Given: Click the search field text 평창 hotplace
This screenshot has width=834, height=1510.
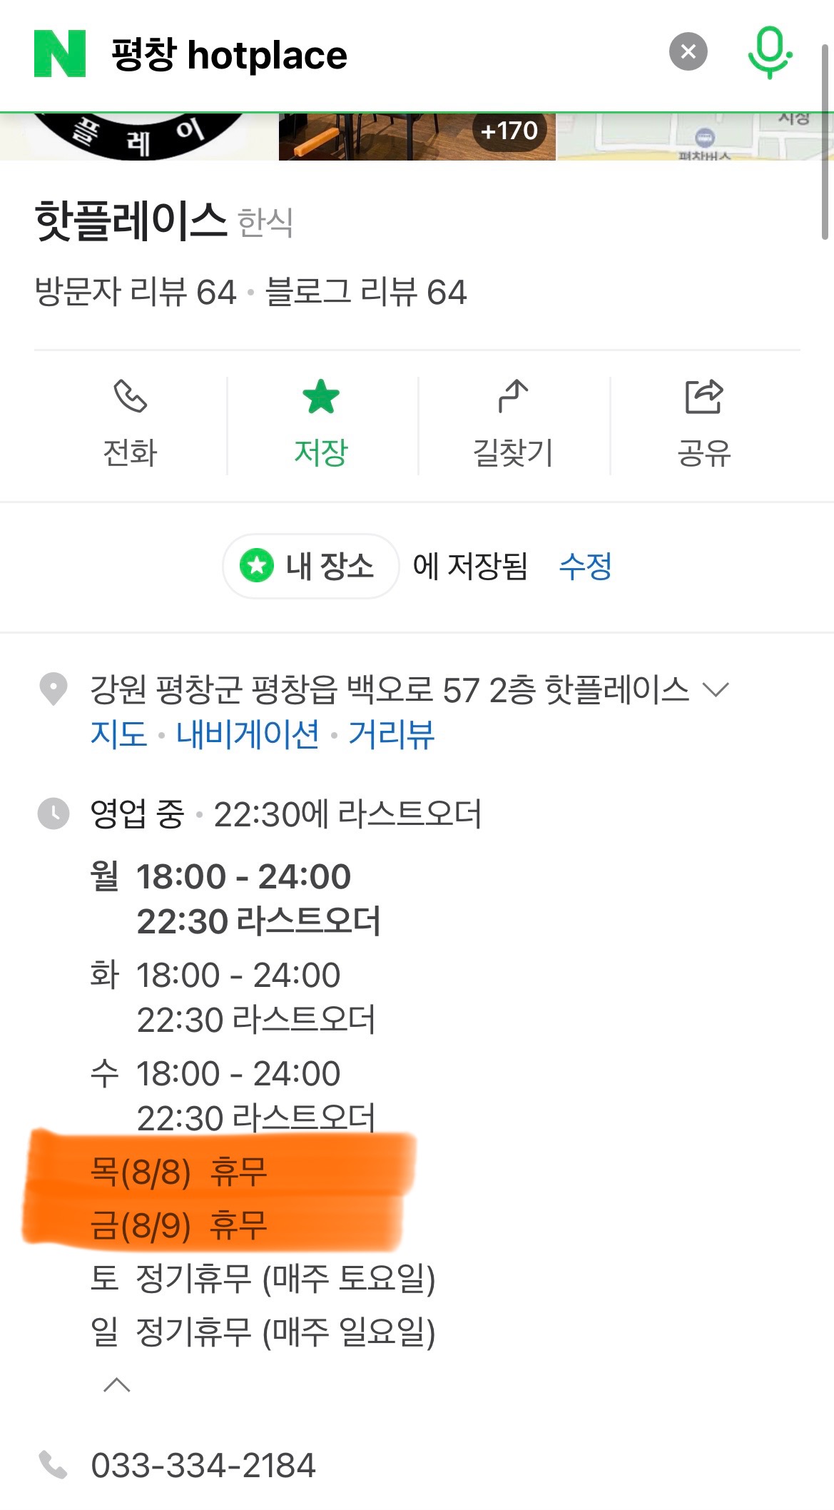Looking at the screenshot, I should (x=230, y=55).
